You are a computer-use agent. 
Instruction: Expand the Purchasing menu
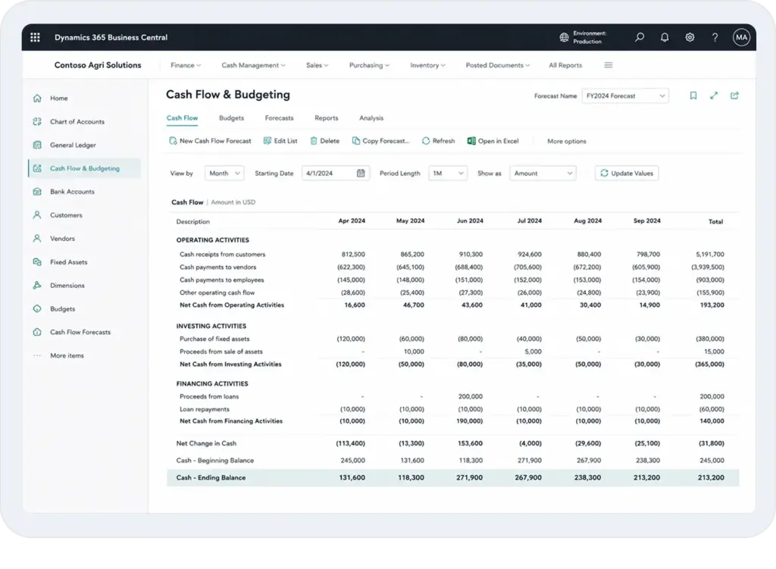point(369,65)
